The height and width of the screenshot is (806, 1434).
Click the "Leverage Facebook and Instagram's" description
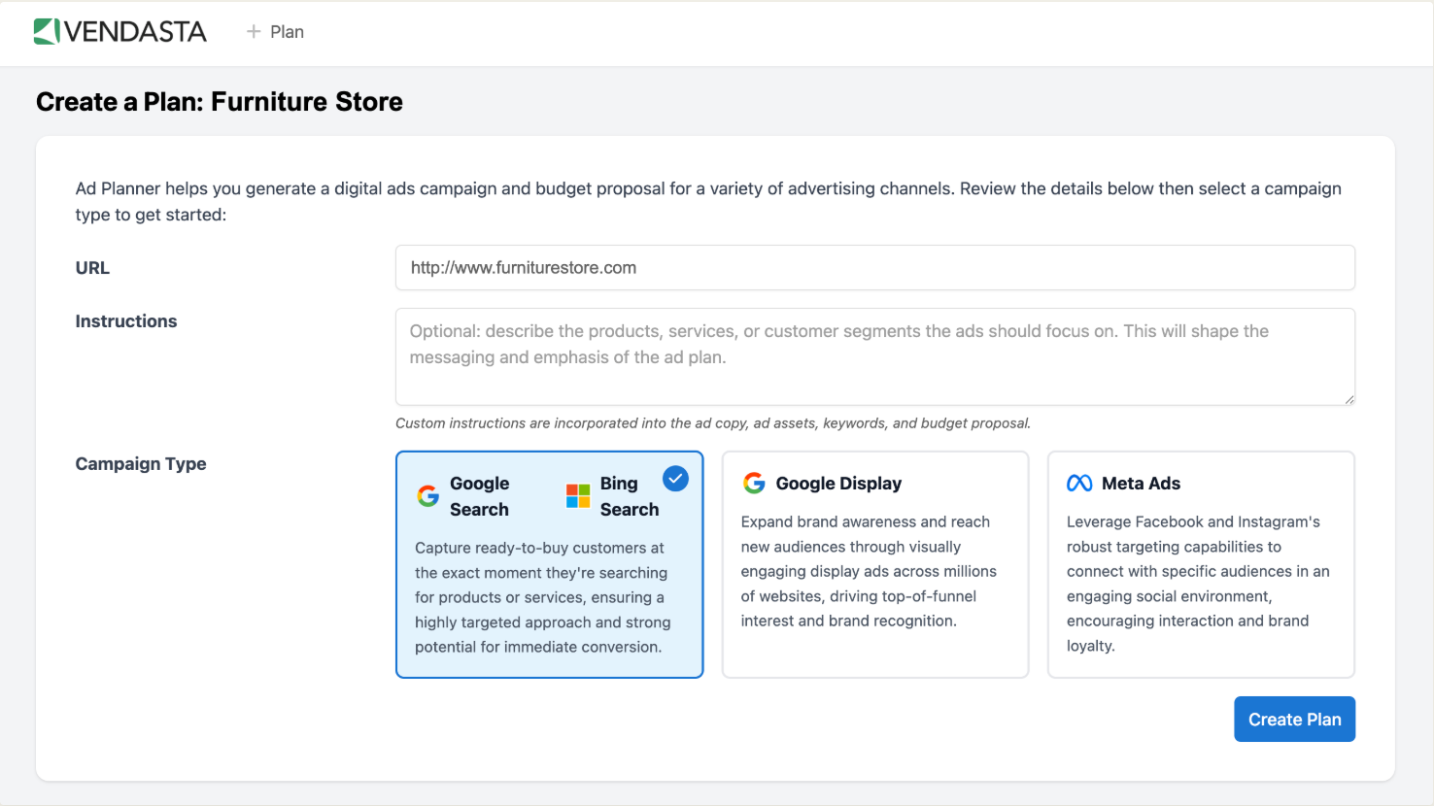point(1198,584)
